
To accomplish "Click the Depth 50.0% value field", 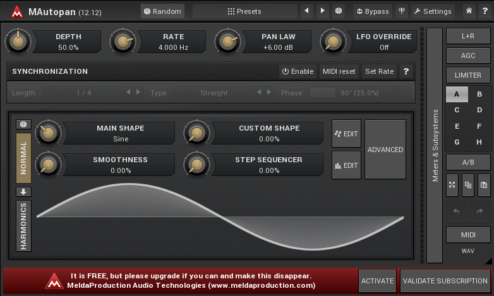I will [68, 47].
